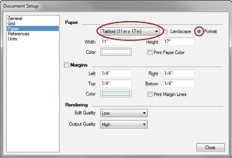Screen dimensions: 232x158
Task: Open the Edit Quality dropdown
Action: click(x=124, y=113)
